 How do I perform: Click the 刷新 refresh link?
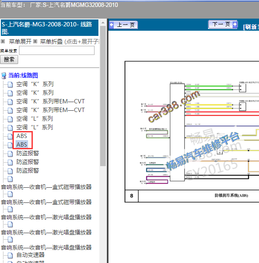(x=251, y=27)
